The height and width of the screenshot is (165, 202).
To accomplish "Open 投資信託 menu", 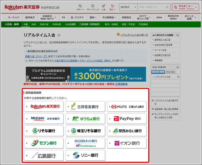I will (126, 17).
